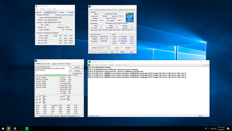Click the Core Temp title bar icon
The height and width of the screenshot is (131, 232).
36,6
